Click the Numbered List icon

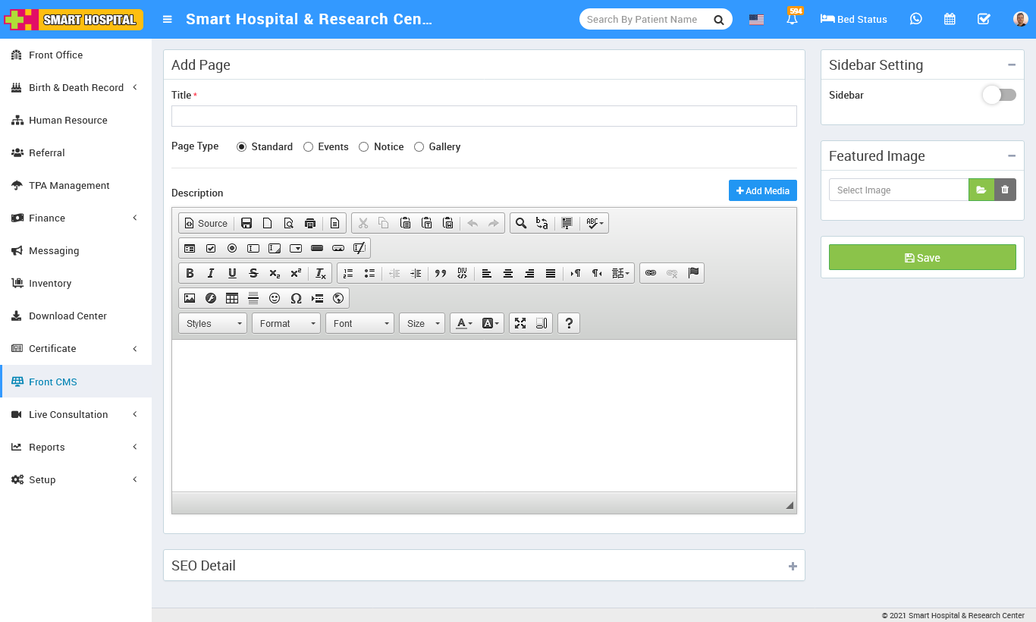pyautogui.click(x=347, y=273)
